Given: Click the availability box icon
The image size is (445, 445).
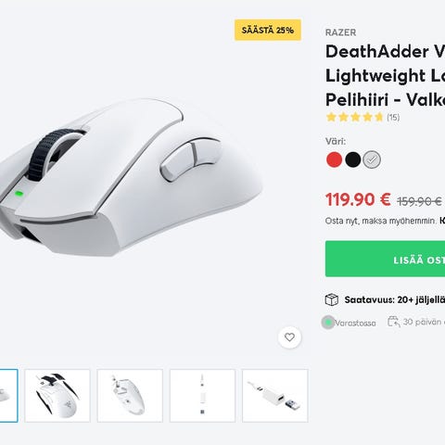Looking at the screenshot, I should point(332,299).
